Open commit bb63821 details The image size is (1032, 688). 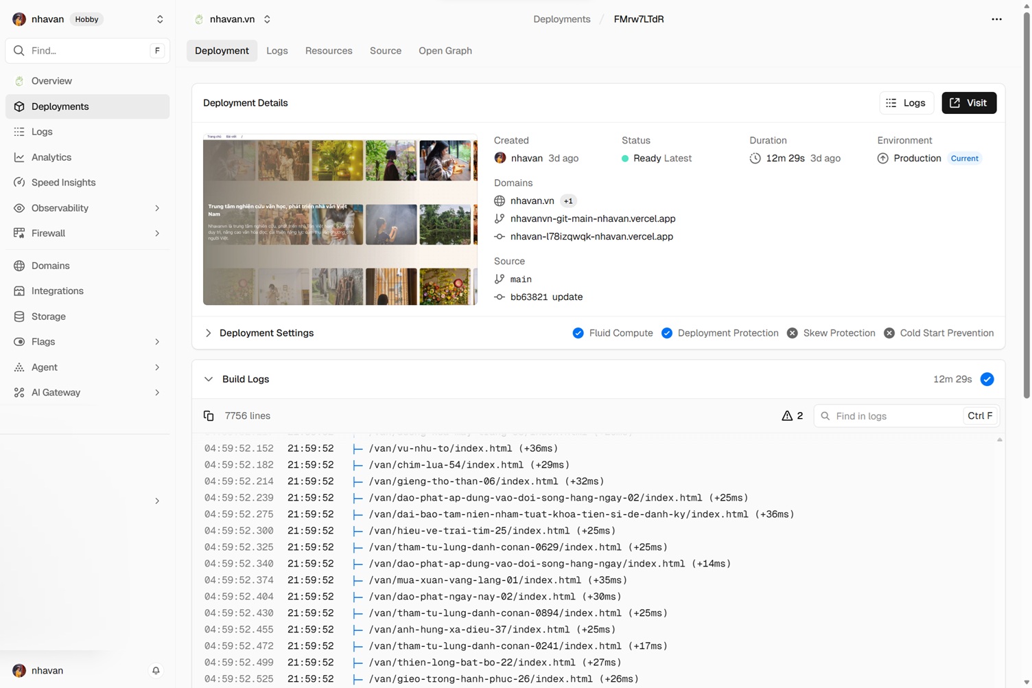[546, 297]
